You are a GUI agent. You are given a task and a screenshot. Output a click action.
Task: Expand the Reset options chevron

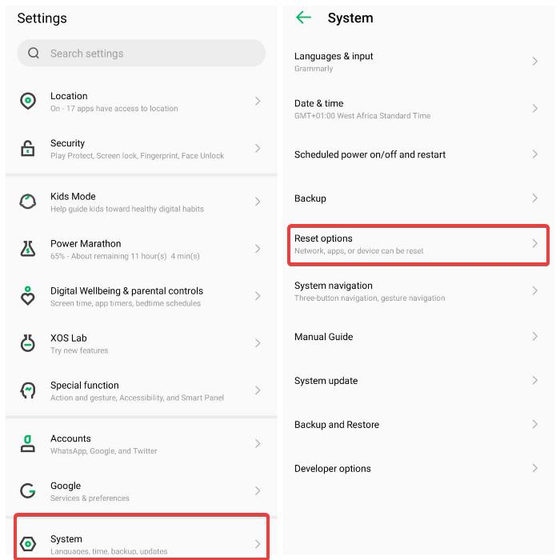coord(535,244)
